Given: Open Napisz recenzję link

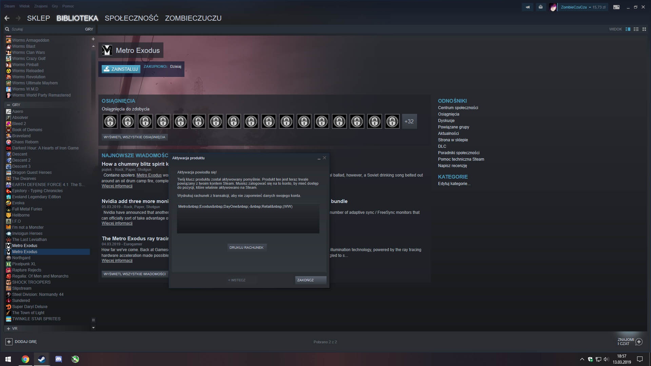Looking at the screenshot, I should [453, 166].
